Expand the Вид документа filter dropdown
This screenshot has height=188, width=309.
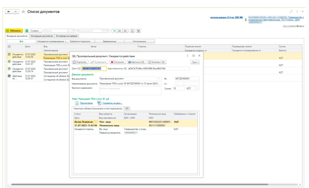[104, 31]
